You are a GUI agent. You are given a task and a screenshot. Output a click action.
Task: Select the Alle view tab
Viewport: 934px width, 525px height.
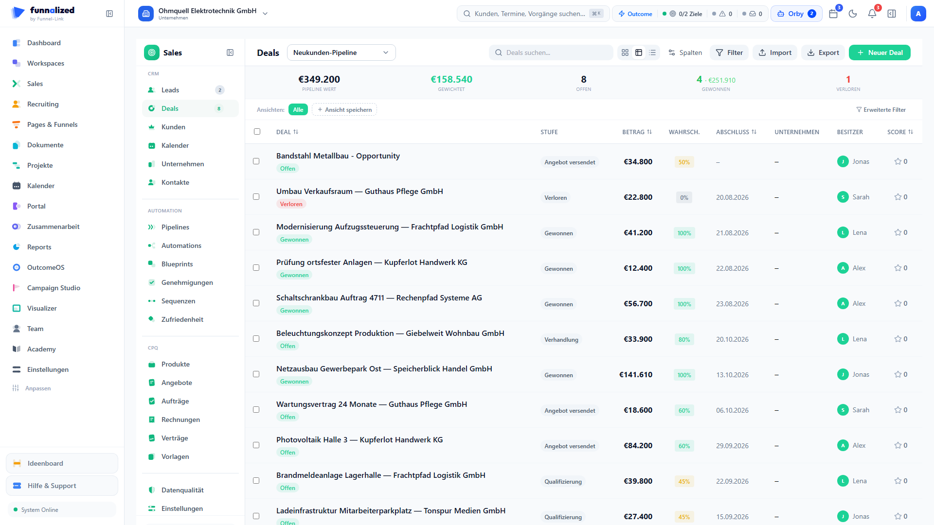click(298, 110)
